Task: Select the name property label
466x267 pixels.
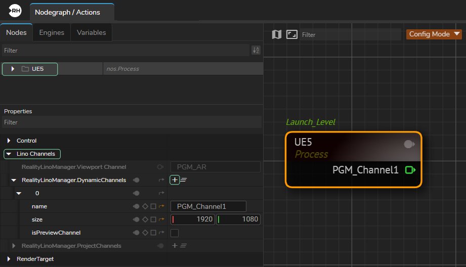Action: (x=39, y=206)
